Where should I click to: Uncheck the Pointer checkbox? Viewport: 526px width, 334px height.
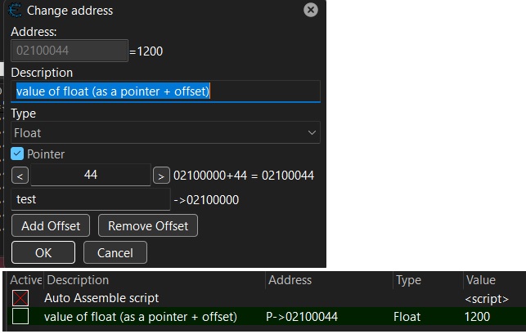click(x=17, y=154)
